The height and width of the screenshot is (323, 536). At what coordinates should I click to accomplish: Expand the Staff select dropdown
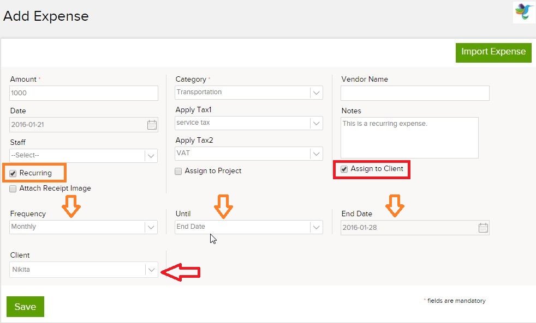(x=84, y=156)
